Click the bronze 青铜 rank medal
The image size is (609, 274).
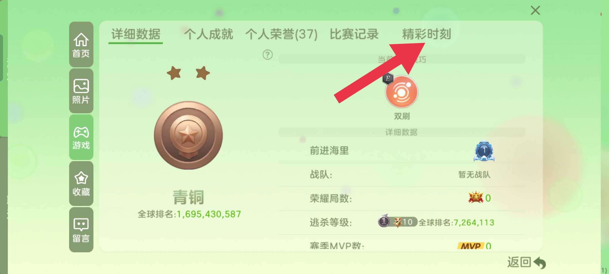click(x=188, y=135)
